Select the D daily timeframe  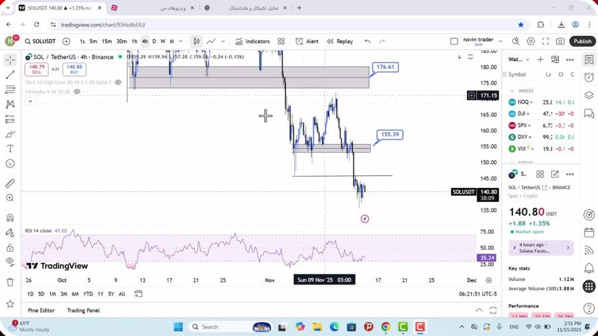click(x=154, y=41)
